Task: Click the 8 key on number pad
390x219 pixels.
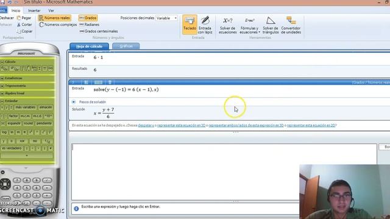Action: [27, 180]
